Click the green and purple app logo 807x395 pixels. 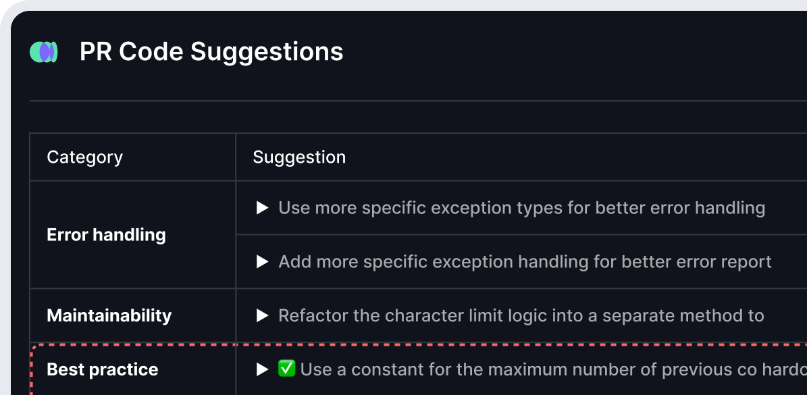tap(44, 52)
